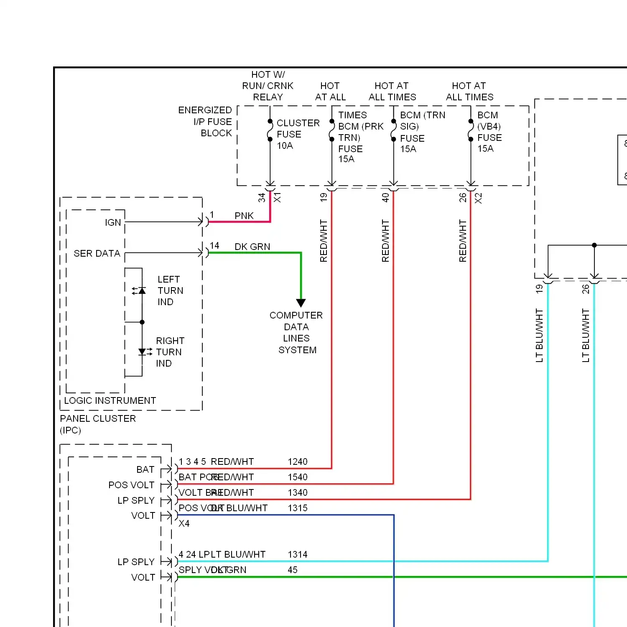Select the BCM (PRK TRN) FUSE 15A label
627x627 pixels.
point(361,143)
